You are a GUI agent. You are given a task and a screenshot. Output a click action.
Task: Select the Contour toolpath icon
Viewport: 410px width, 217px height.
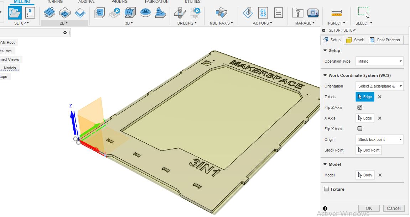[145, 12]
